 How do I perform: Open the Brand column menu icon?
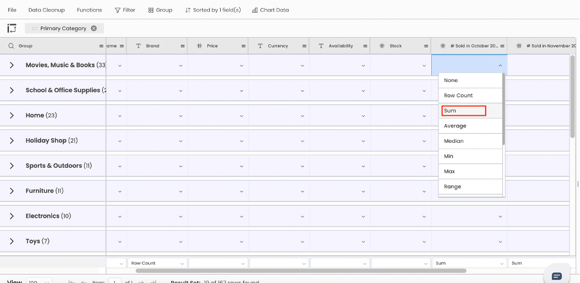click(x=183, y=46)
